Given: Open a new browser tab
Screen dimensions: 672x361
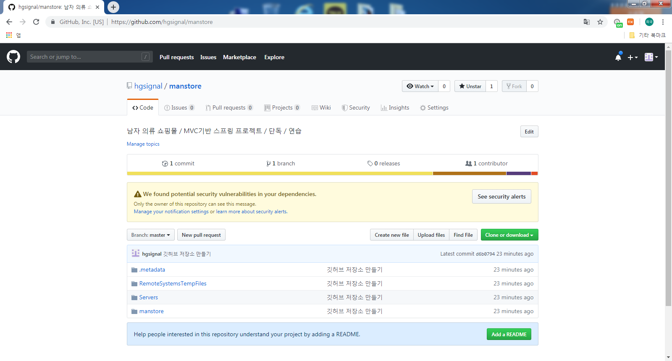Looking at the screenshot, I should point(113,7).
